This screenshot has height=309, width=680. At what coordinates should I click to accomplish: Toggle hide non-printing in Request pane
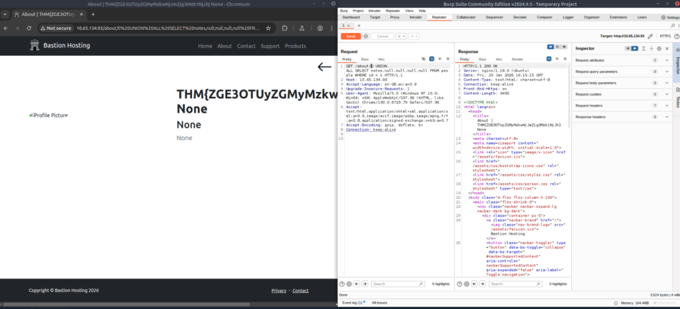coord(424,59)
